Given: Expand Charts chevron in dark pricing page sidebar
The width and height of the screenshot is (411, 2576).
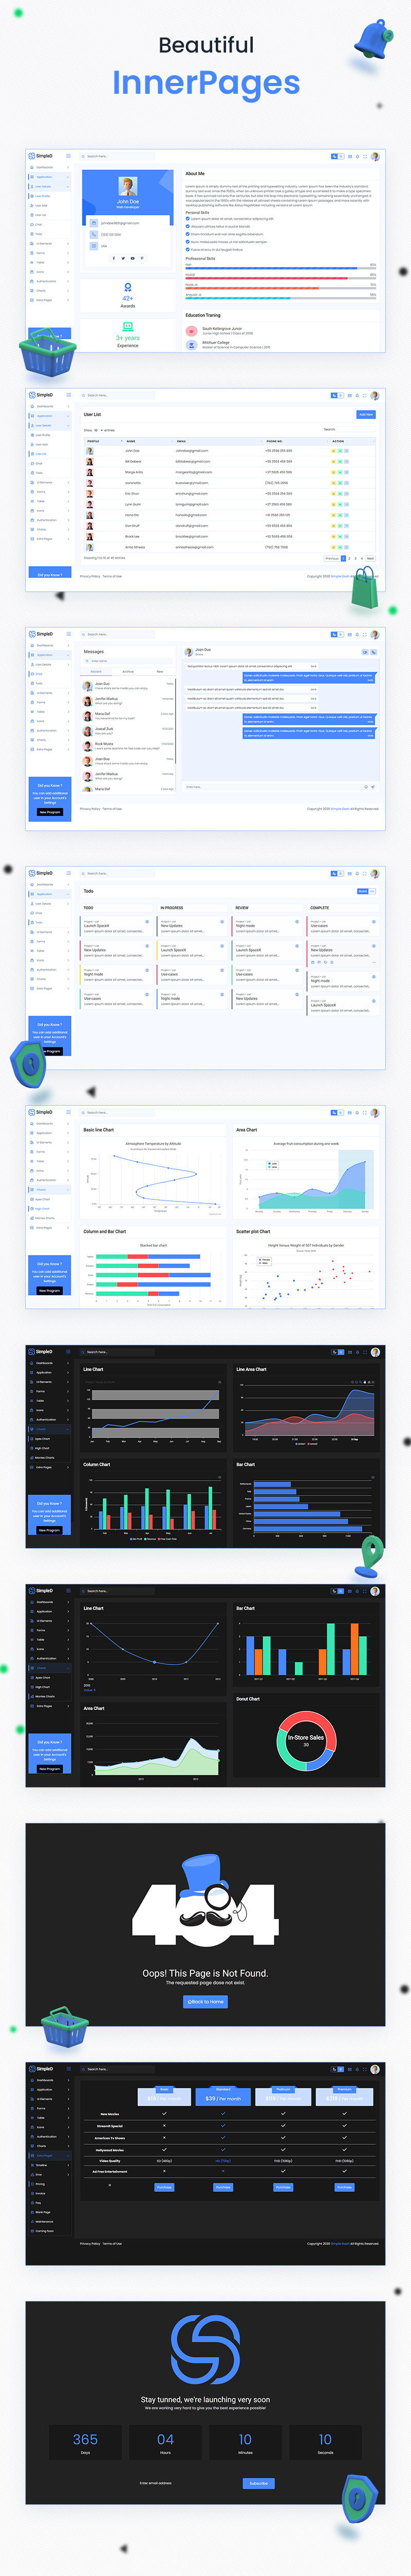Looking at the screenshot, I should [x=68, y=2146].
